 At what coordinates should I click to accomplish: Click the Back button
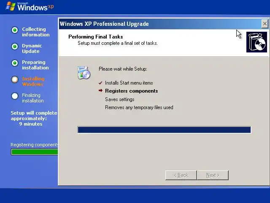[181, 175]
